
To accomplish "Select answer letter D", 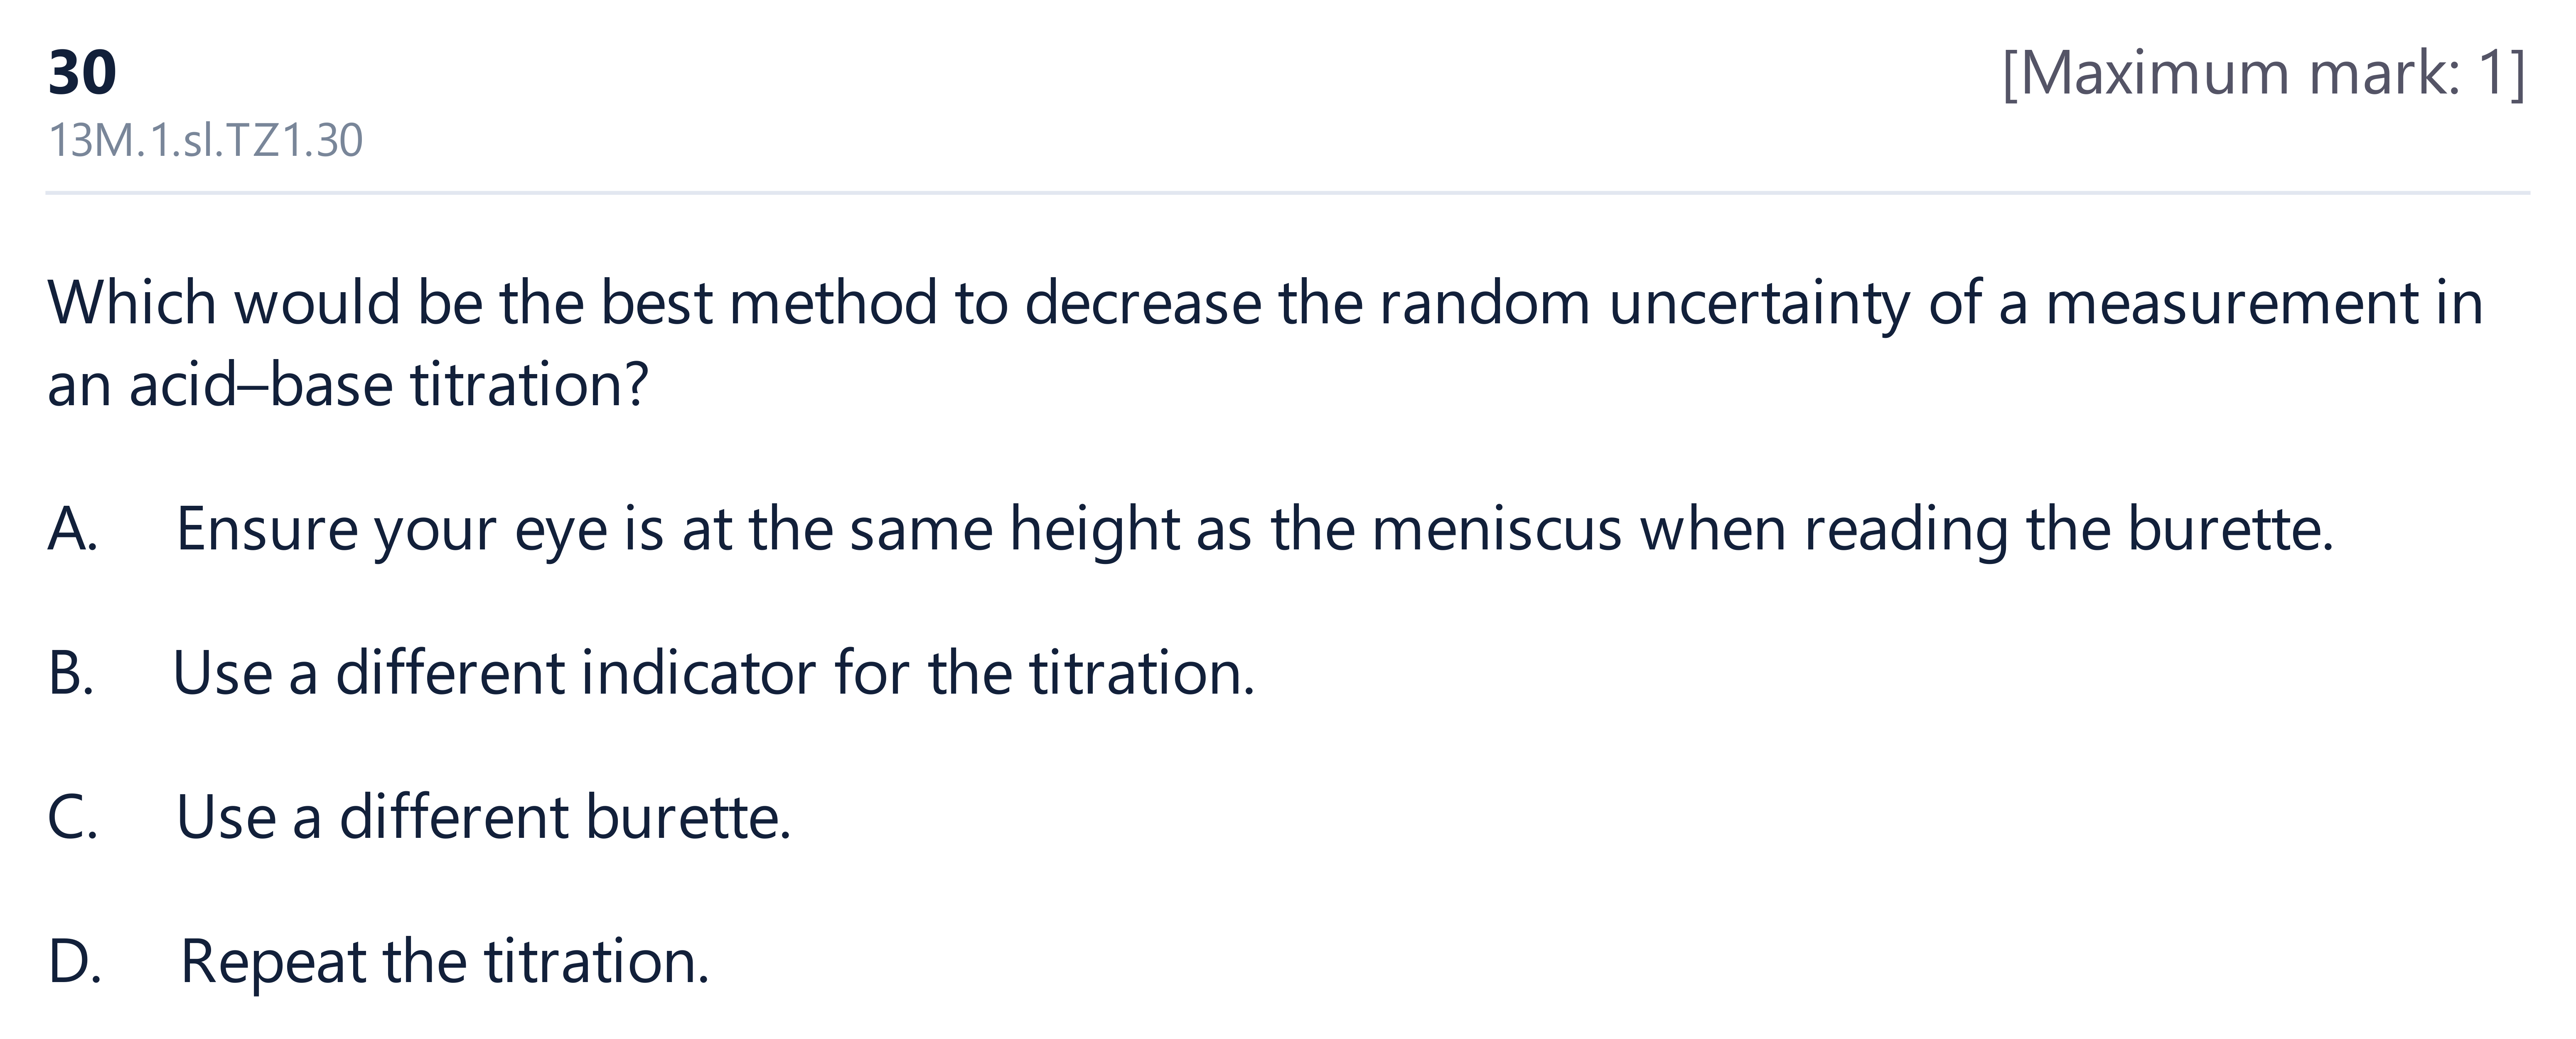I will tap(74, 960).
